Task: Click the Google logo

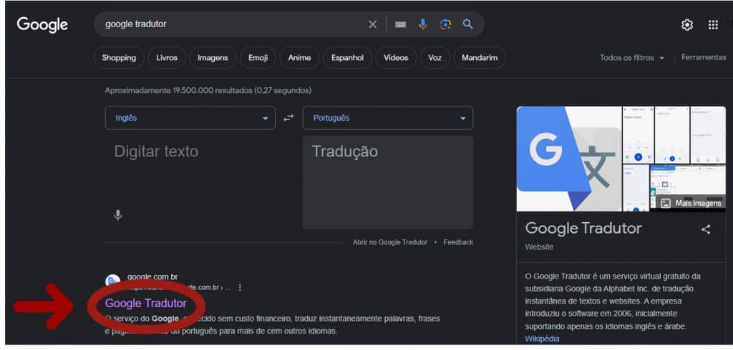Action: point(42,24)
